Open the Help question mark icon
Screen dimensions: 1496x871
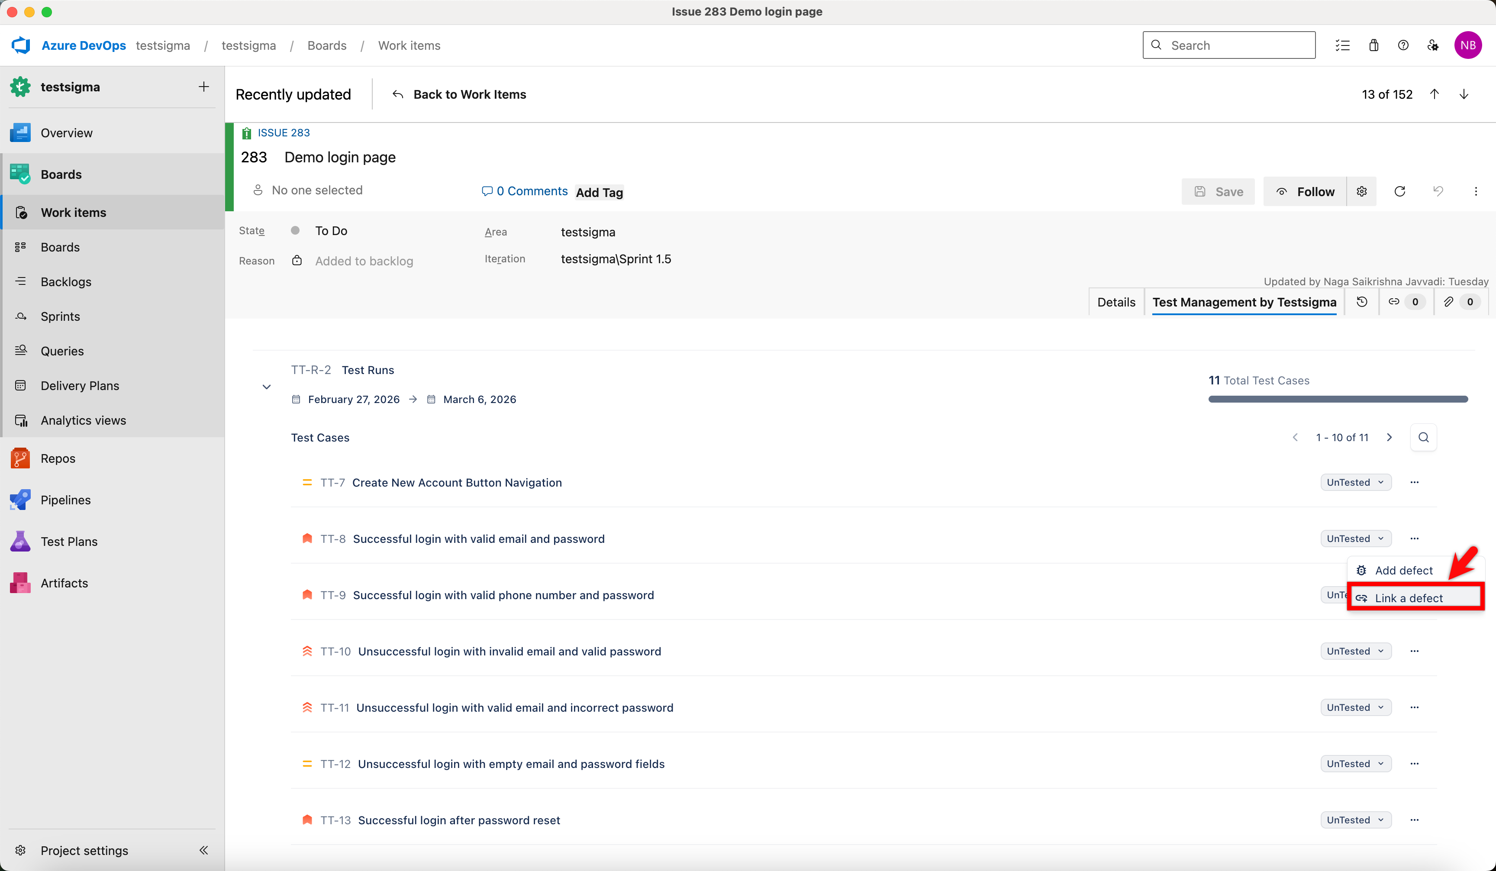[1403, 45]
